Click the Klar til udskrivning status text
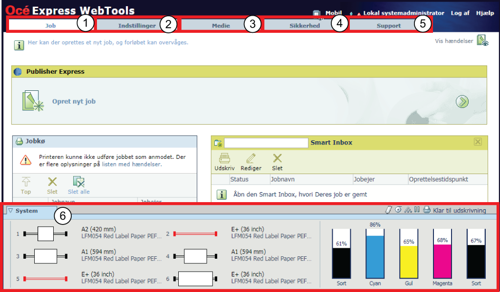Image resolution: width=500 pixels, height=292 pixels. tap(460, 211)
